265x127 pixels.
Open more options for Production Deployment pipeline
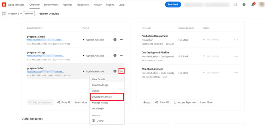[x=236, y=40]
